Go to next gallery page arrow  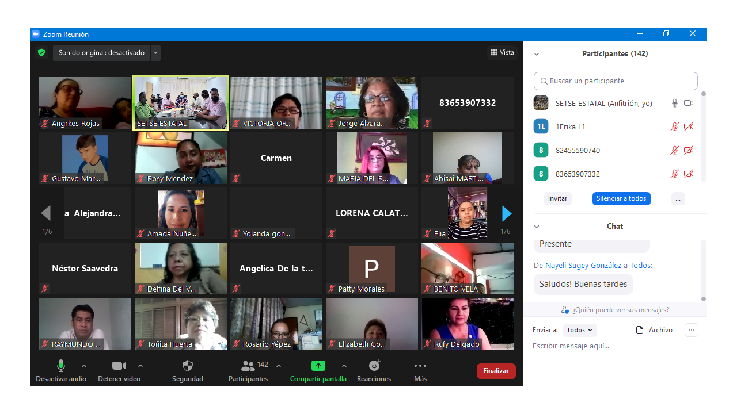pyautogui.click(x=507, y=214)
